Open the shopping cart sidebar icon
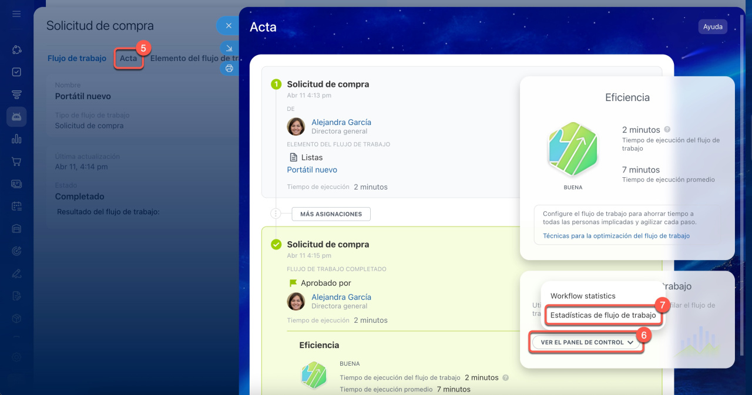Screen dimensions: 752x395 16,161
